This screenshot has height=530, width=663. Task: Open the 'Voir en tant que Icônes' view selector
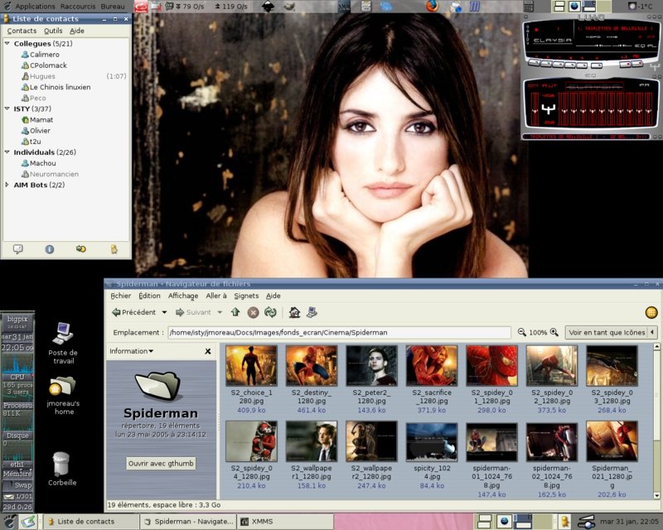click(x=611, y=332)
